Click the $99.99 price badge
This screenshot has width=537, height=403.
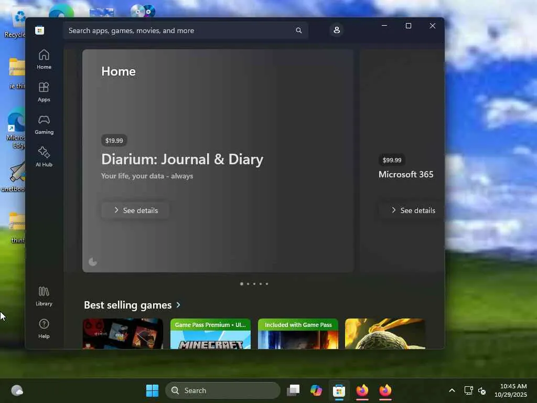[392, 160]
